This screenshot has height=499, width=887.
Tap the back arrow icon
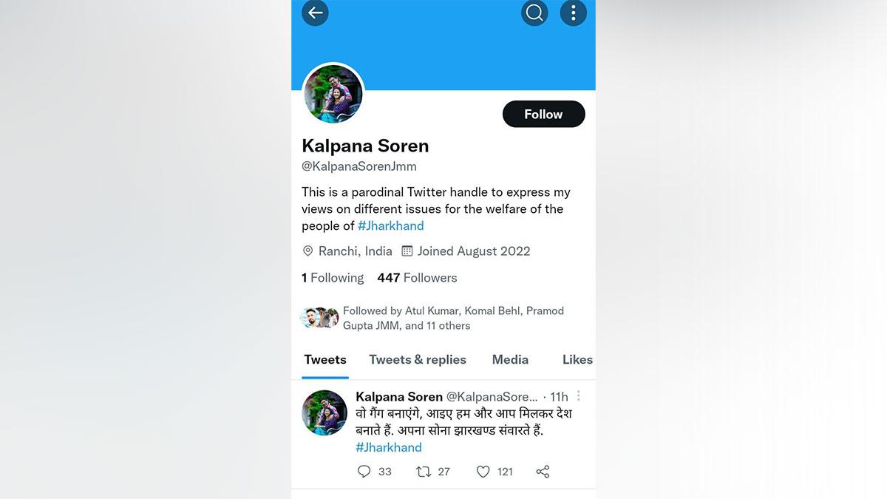[x=316, y=13]
